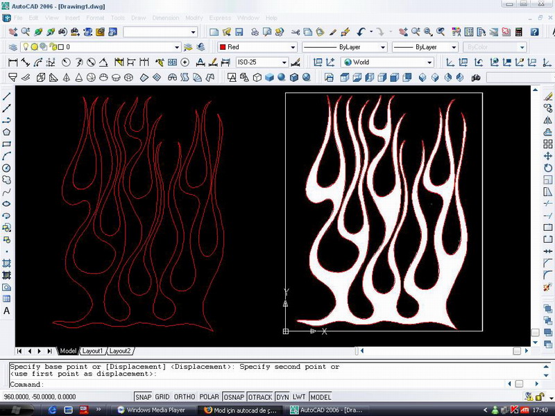This screenshot has width=555, height=416.
Task: Click the Mod için autocad taskbar button
Action: click(x=240, y=410)
